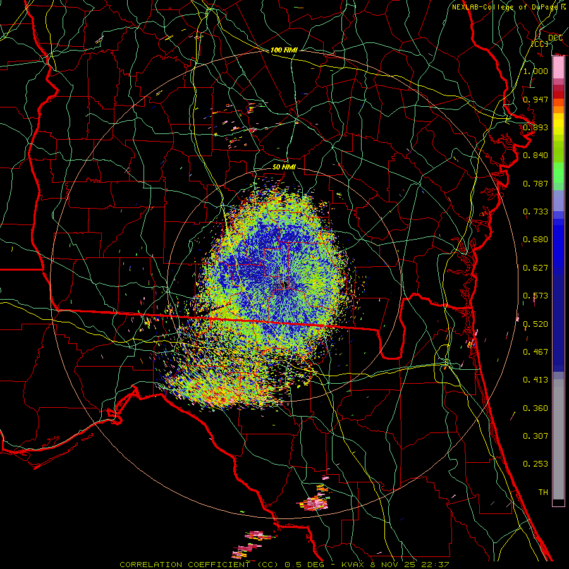569x569 pixels.
Task: Pick the red segment of the color bar
Action: tap(558, 95)
